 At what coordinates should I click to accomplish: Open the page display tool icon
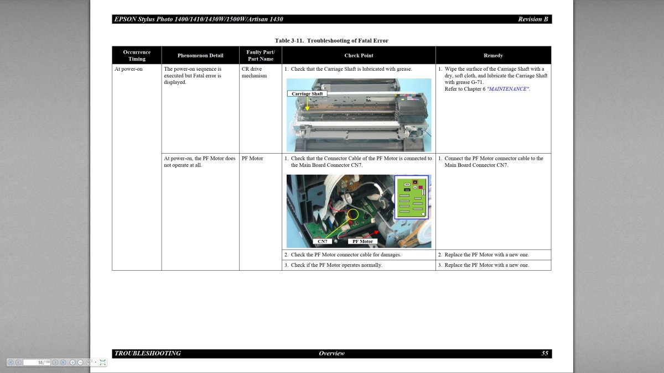click(x=89, y=362)
